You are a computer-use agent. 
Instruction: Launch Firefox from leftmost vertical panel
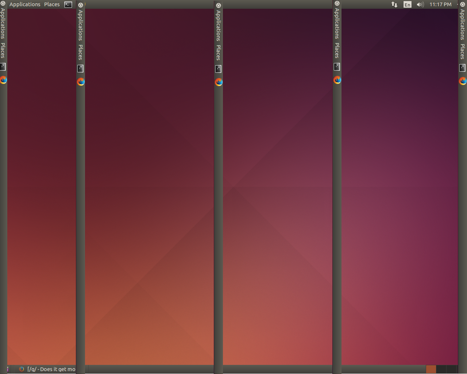pyautogui.click(x=3, y=80)
